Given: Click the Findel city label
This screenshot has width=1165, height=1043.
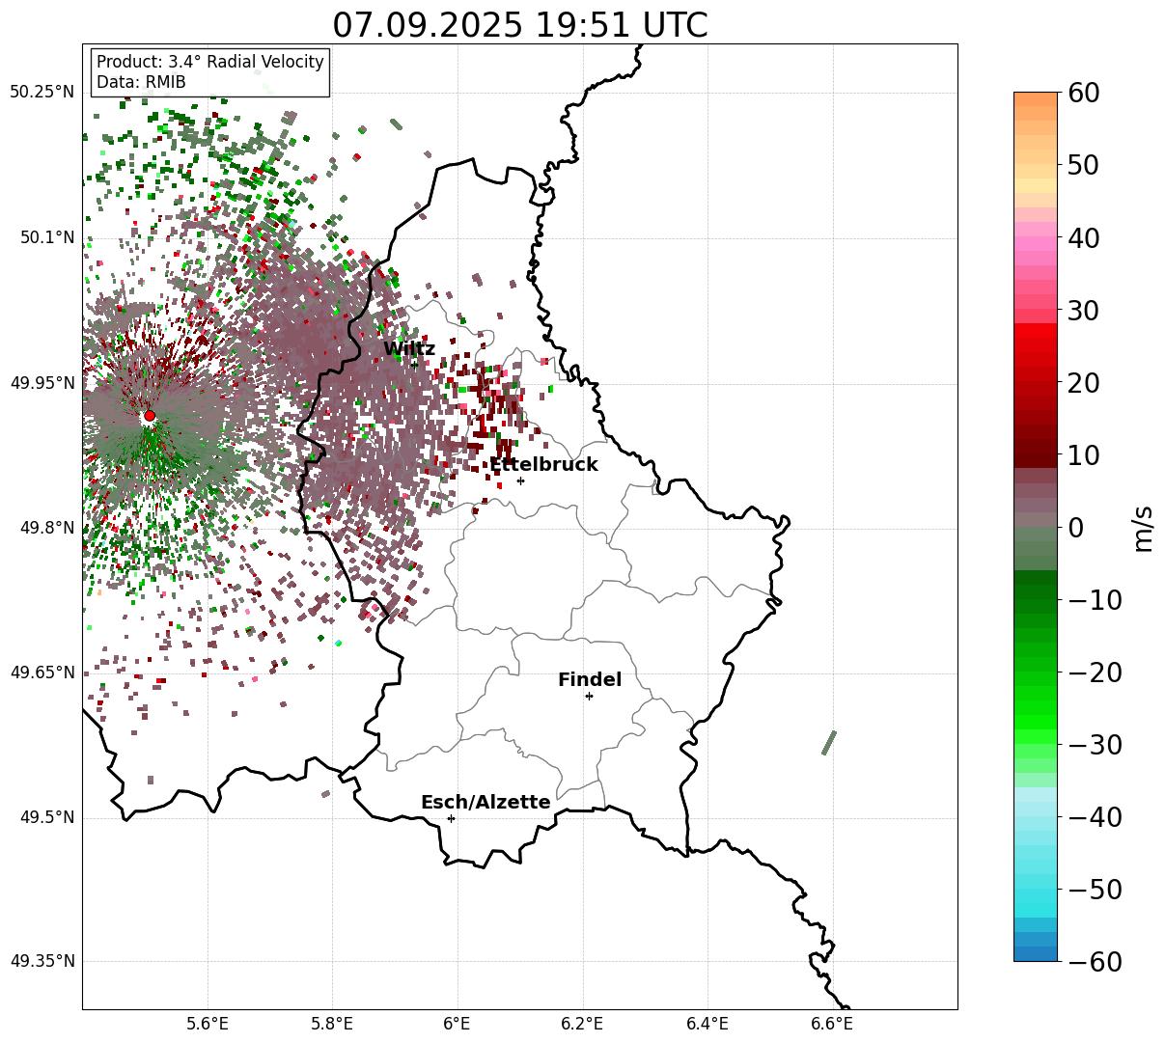Looking at the screenshot, I should (x=590, y=680).
